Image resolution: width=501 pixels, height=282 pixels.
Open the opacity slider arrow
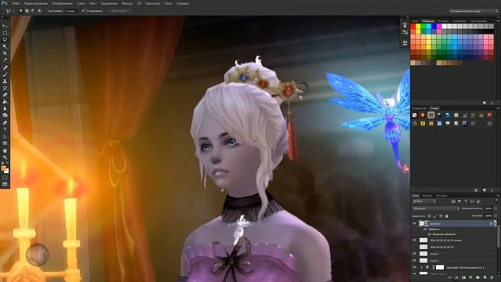click(496, 208)
